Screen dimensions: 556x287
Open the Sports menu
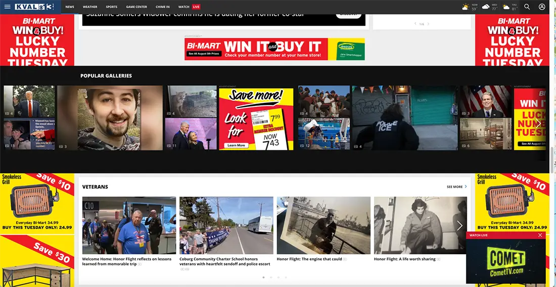point(112,7)
